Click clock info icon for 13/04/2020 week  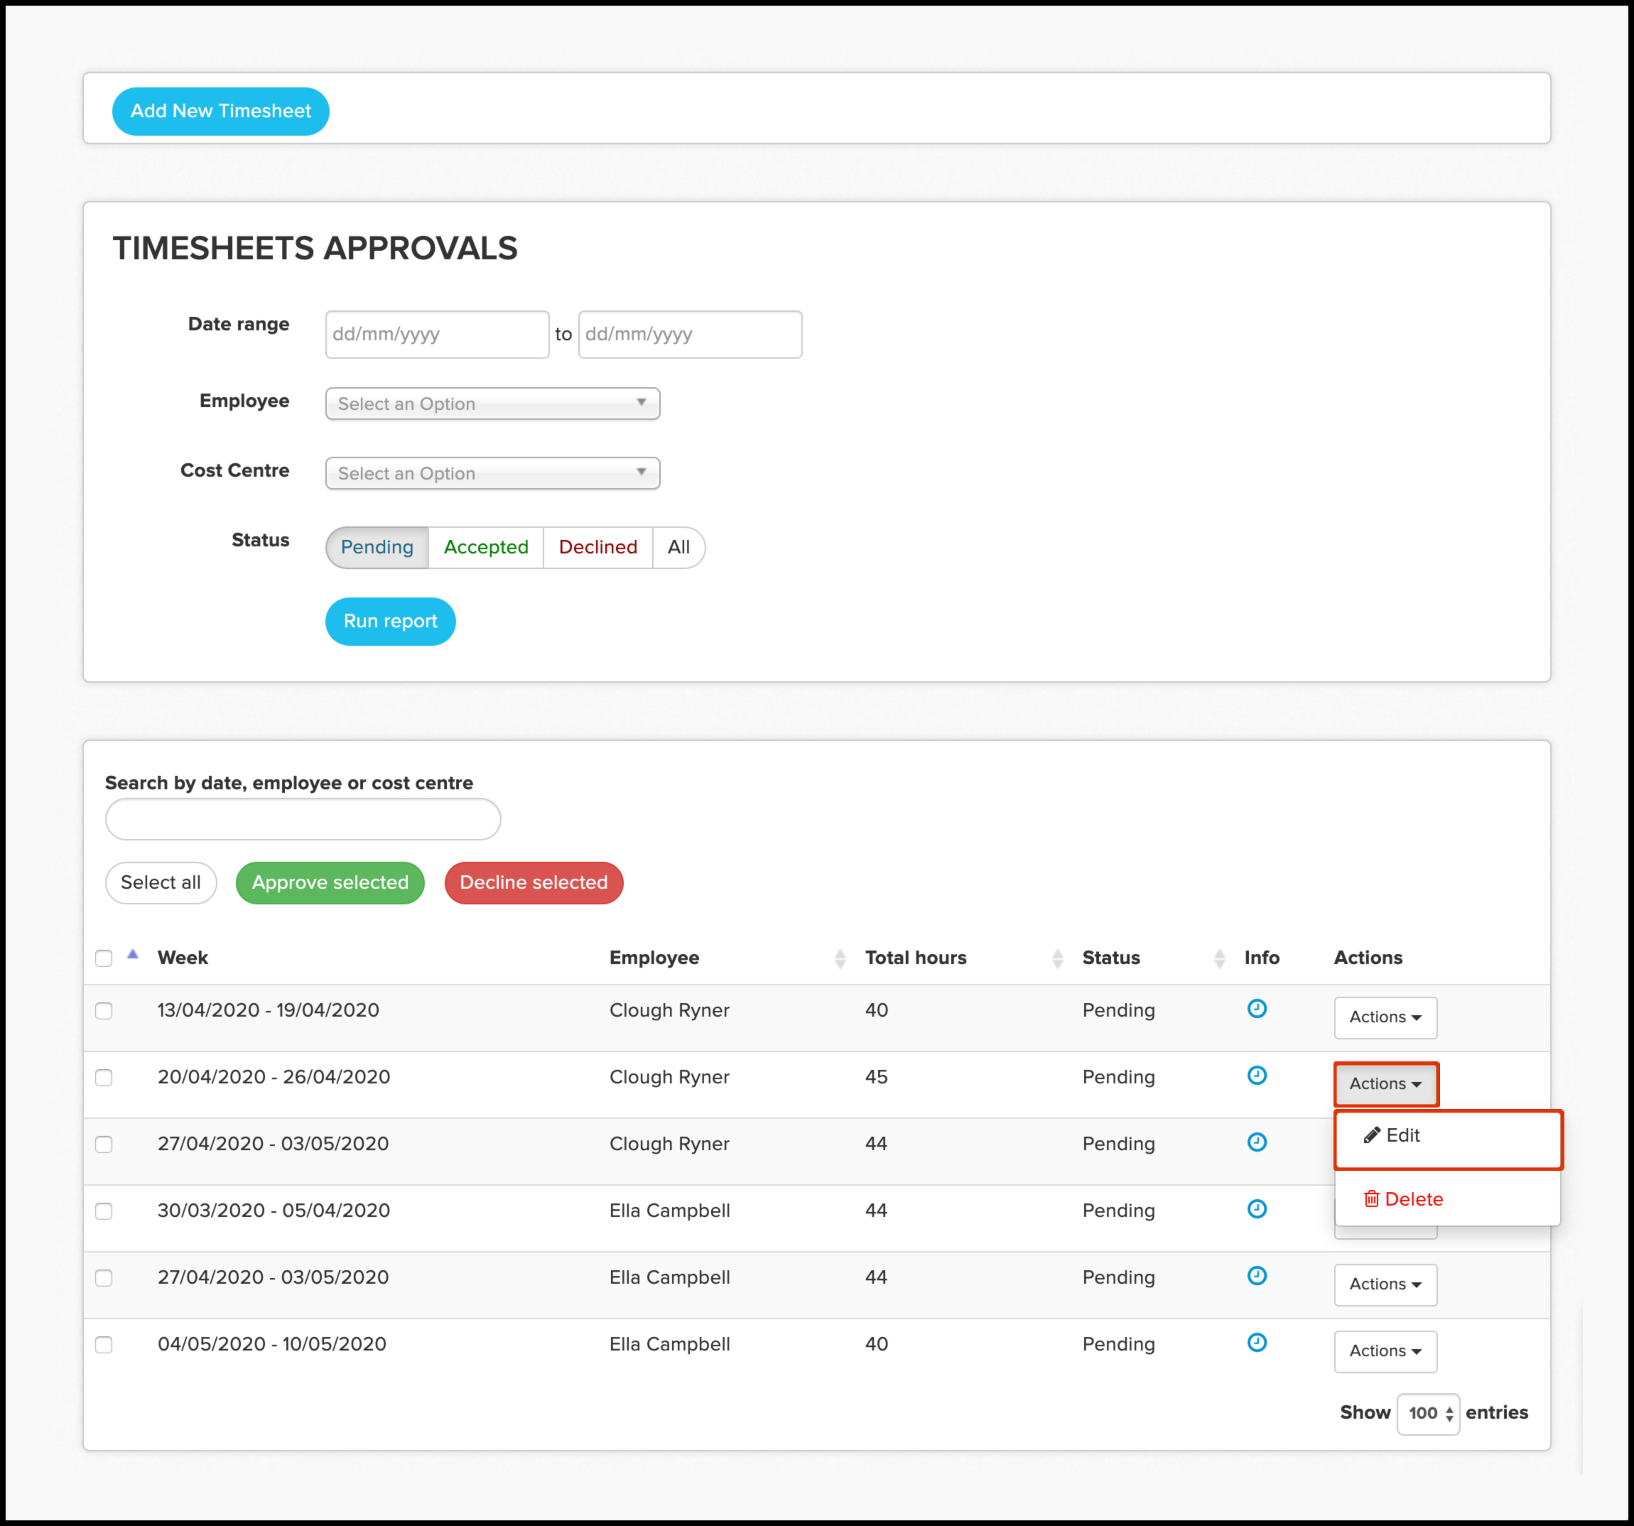(x=1256, y=1008)
